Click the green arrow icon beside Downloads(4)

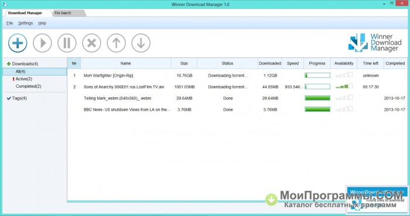coord(9,64)
